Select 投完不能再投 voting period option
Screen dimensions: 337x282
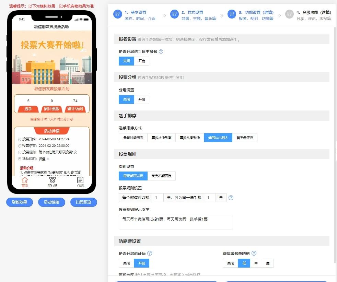click(x=161, y=176)
